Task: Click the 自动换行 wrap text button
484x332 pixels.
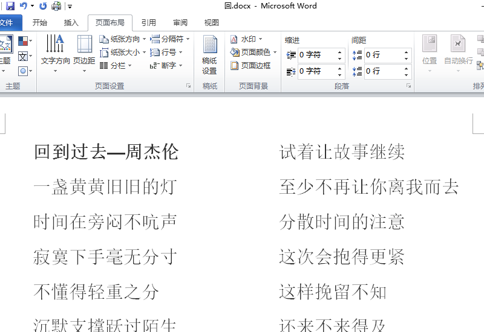Action: pyautogui.click(x=459, y=54)
